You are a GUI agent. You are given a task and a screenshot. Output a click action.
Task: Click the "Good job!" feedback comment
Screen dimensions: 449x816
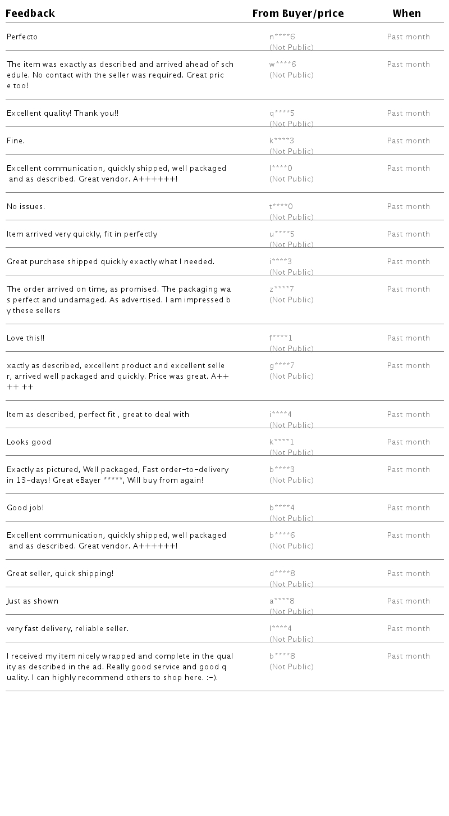[25, 508]
